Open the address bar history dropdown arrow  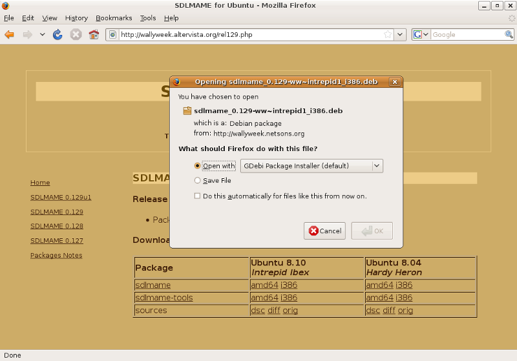tap(400, 34)
